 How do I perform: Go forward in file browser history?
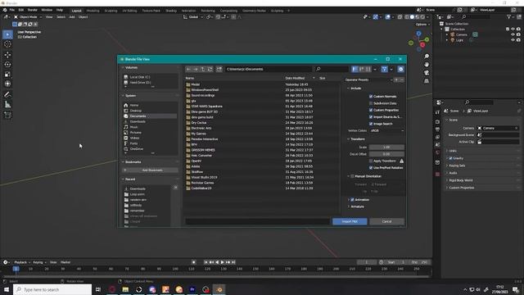pos(196,69)
